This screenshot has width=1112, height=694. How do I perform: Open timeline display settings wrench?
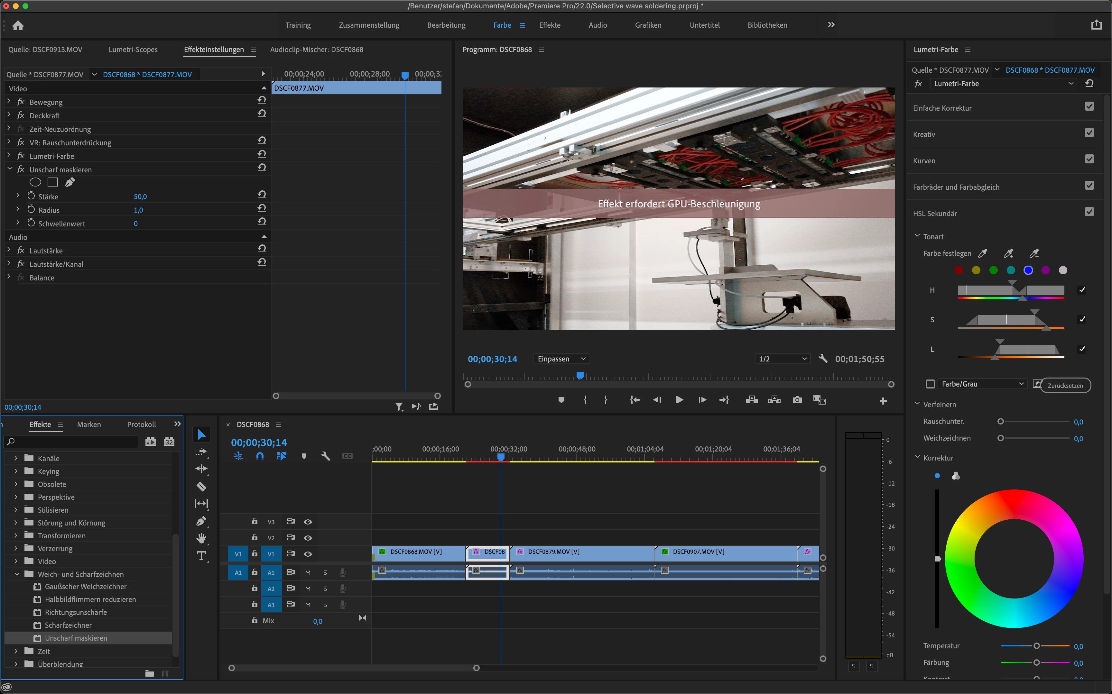[326, 456]
